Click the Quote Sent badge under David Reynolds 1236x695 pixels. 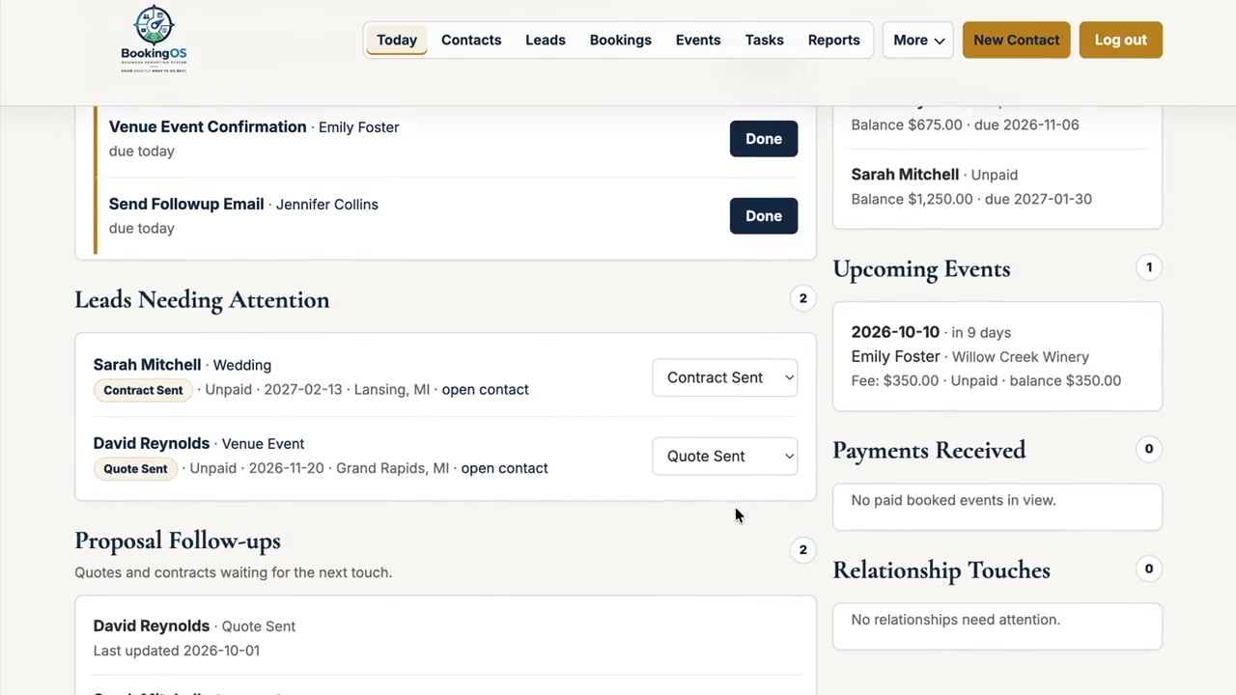[135, 468]
